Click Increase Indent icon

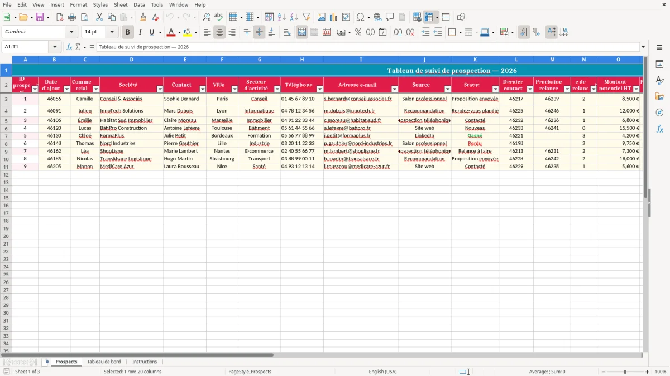(x=425, y=32)
